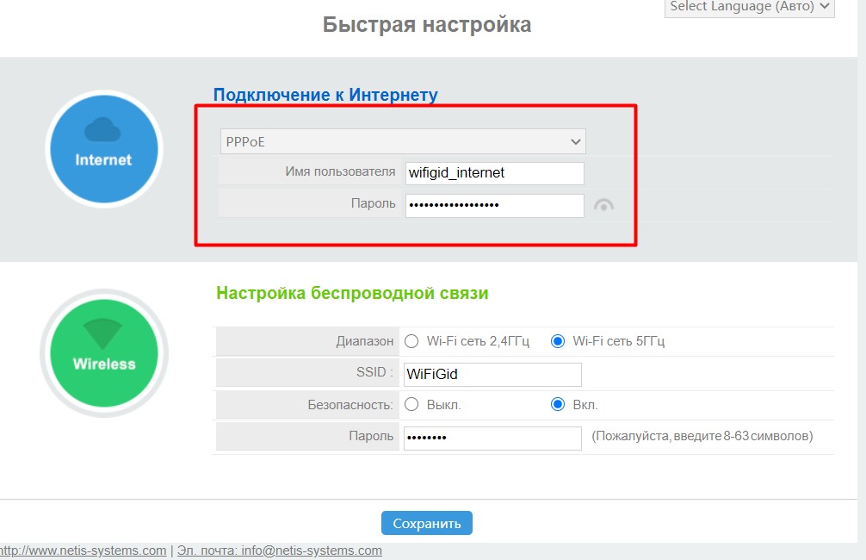This screenshot has width=866, height=560.
Task: Open the connection type dropdown showing PPPoE
Action: tap(403, 140)
